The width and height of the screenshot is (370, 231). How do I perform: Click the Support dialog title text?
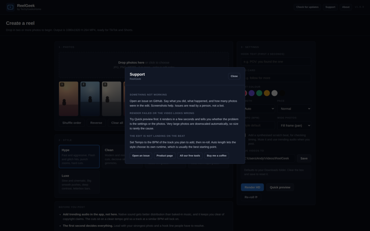[137, 74]
